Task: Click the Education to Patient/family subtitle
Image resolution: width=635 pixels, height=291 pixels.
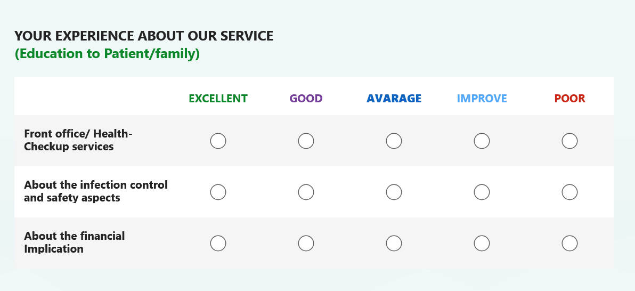Action: pyautogui.click(x=107, y=53)
